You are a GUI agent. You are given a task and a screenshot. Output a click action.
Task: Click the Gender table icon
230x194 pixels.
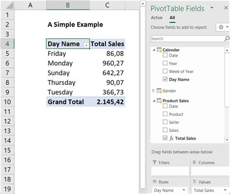[159, 91]
